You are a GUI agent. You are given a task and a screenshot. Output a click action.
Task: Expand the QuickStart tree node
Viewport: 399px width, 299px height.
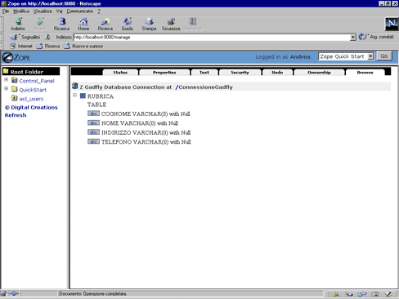tap(6, 88)
